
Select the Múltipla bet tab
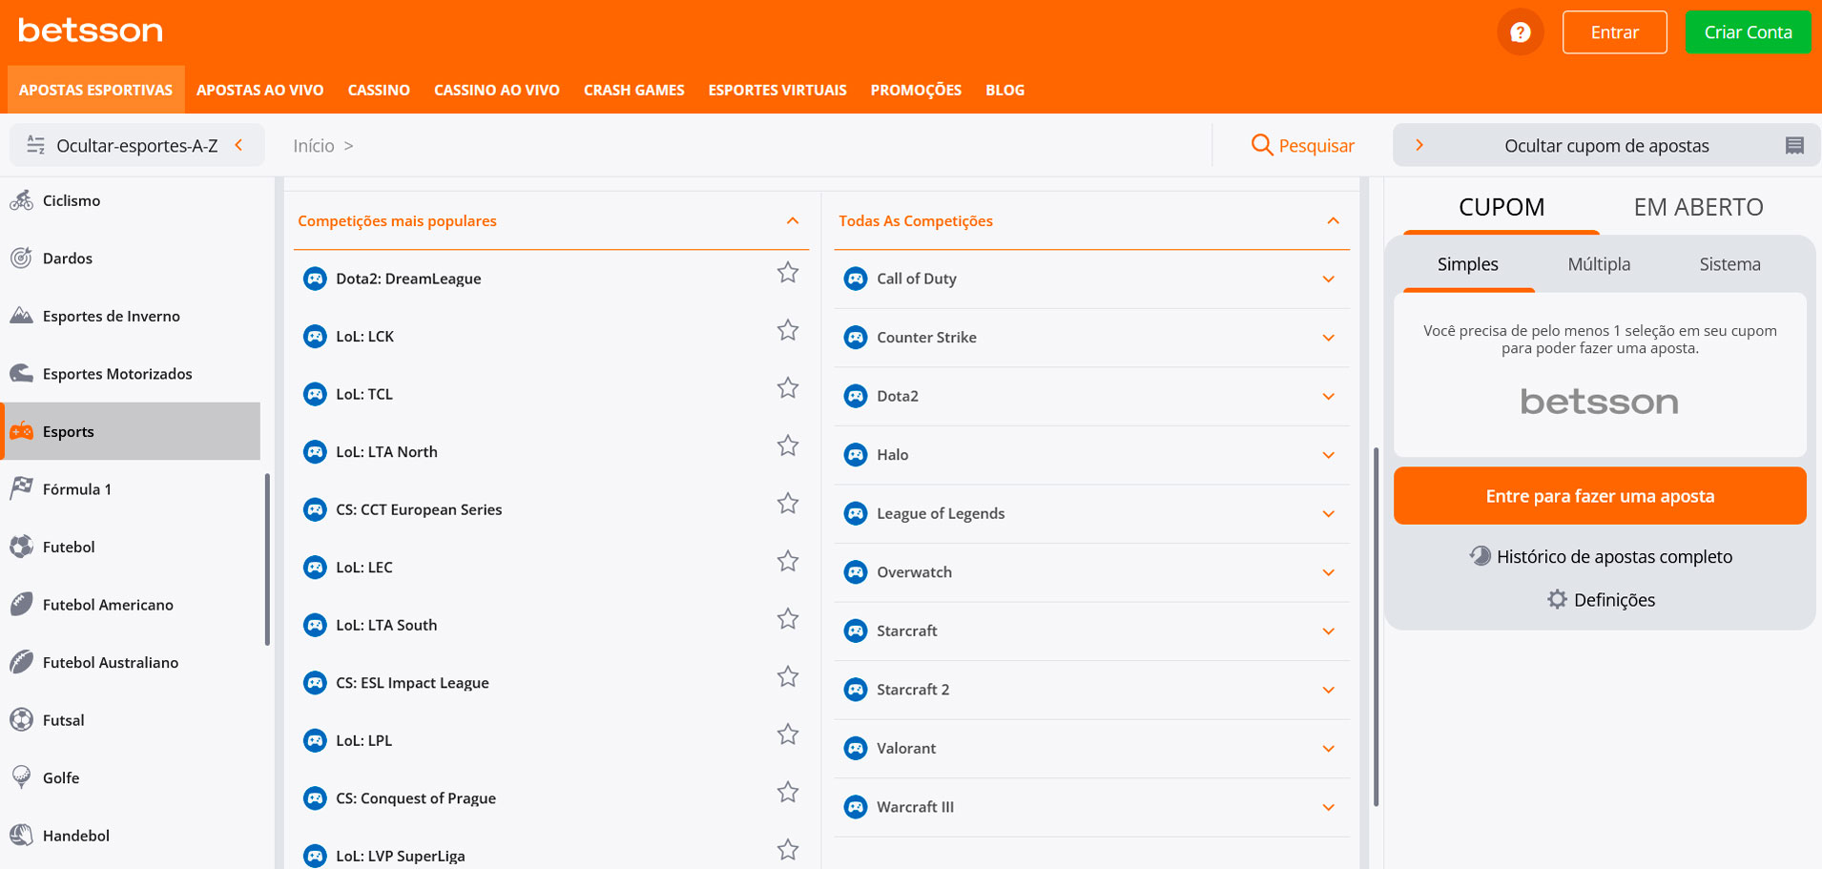tap(1599, 264)
